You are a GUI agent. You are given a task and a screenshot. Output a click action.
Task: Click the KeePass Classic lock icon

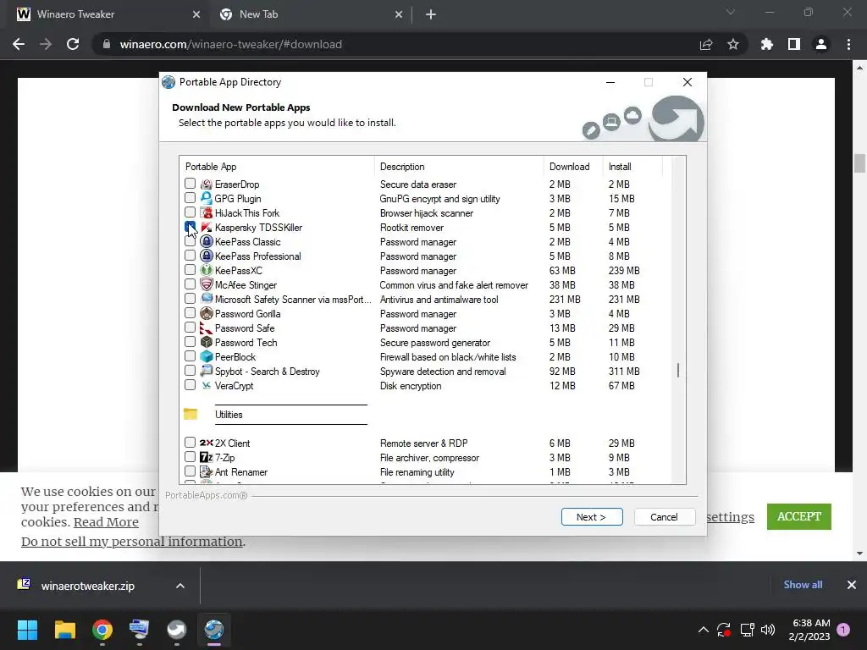207,241
